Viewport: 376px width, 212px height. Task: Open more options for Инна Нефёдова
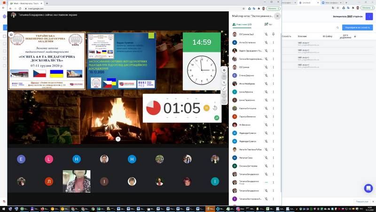[x=274, y=84]
